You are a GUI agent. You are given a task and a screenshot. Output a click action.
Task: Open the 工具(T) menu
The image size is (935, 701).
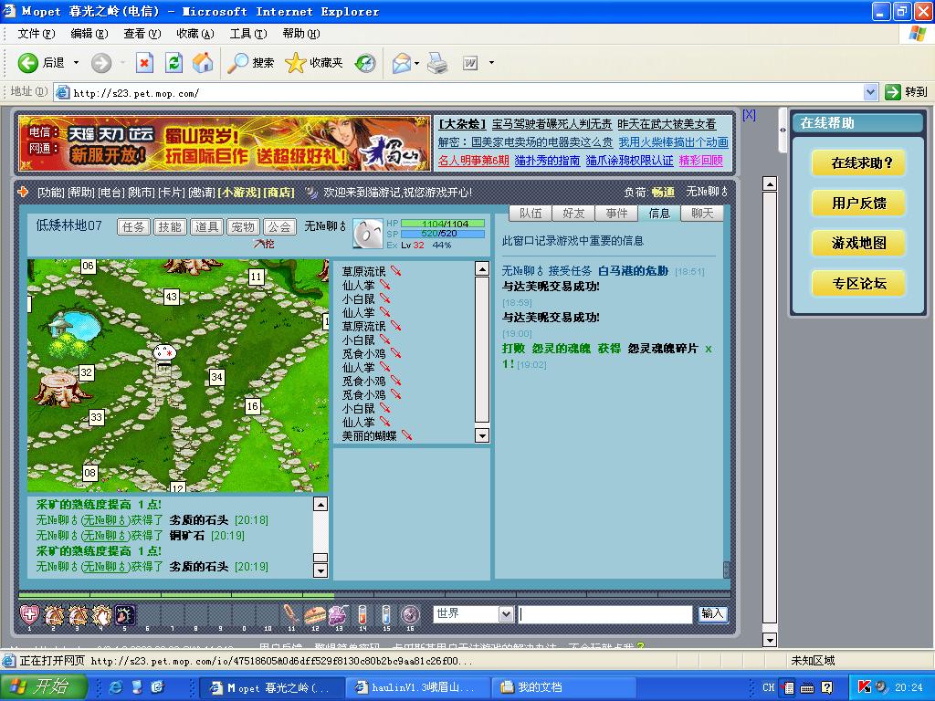(248, 34)
